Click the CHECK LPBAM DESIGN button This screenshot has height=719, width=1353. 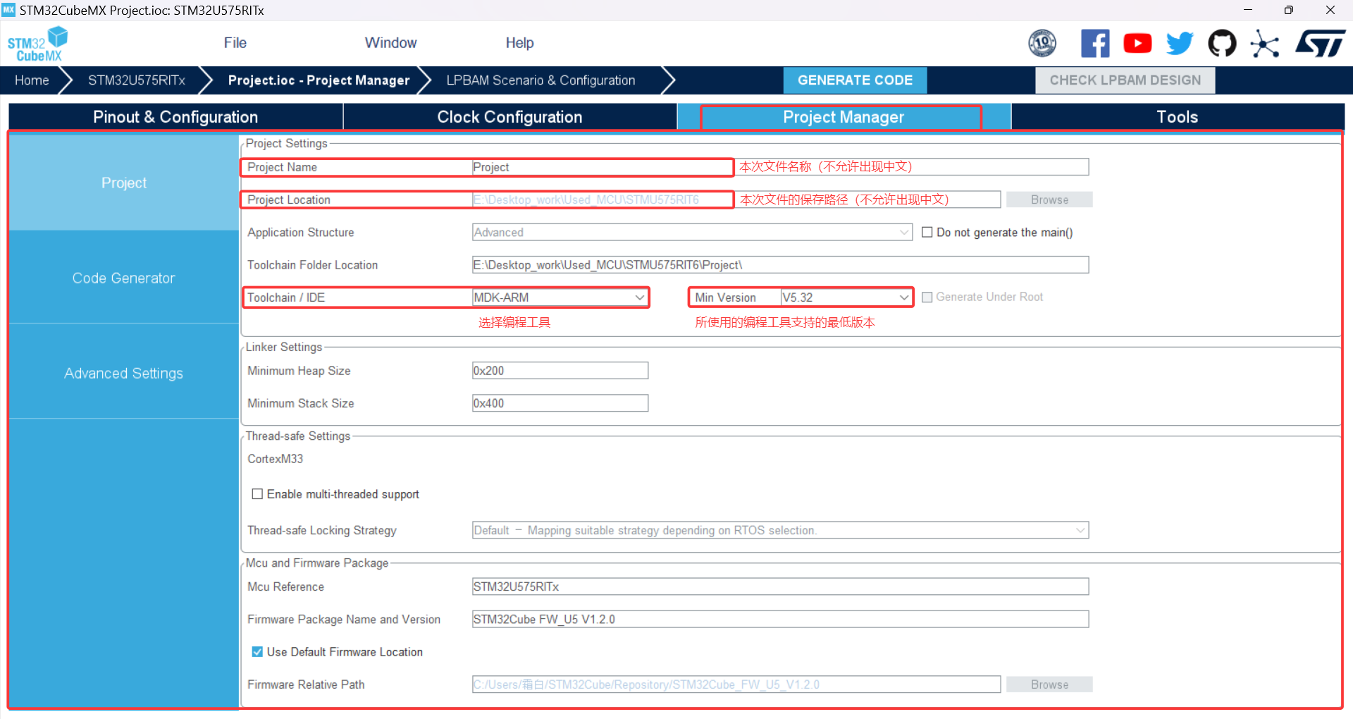point(1125,80)
